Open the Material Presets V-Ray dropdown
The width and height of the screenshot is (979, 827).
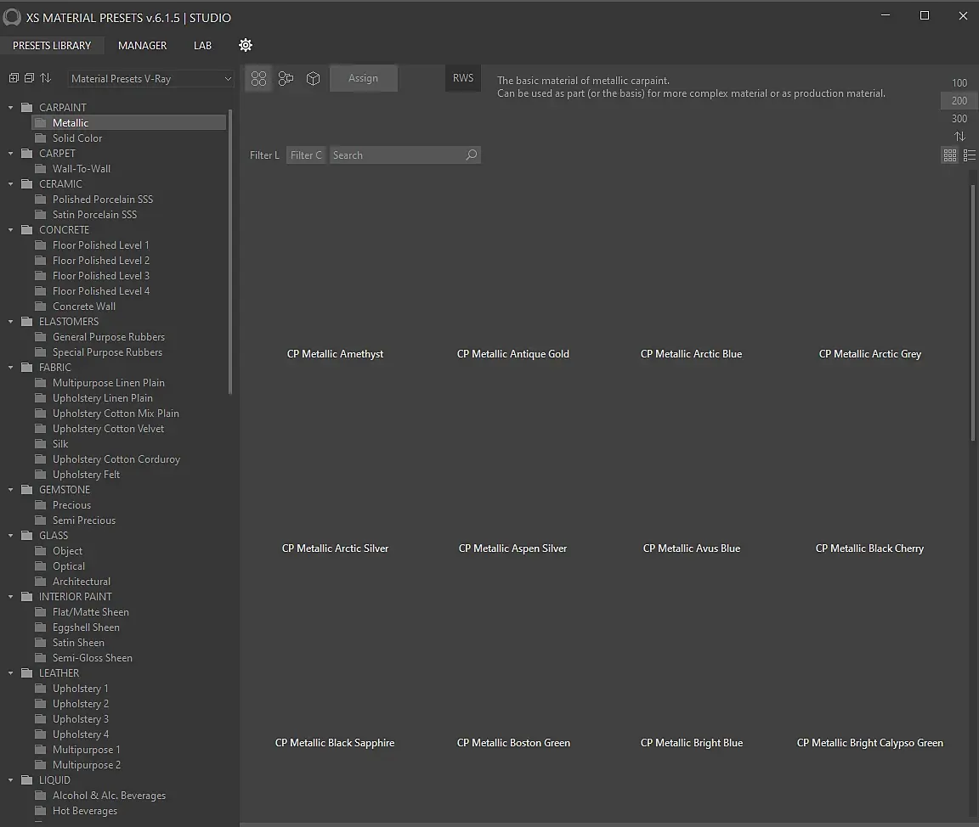point(150,79)
